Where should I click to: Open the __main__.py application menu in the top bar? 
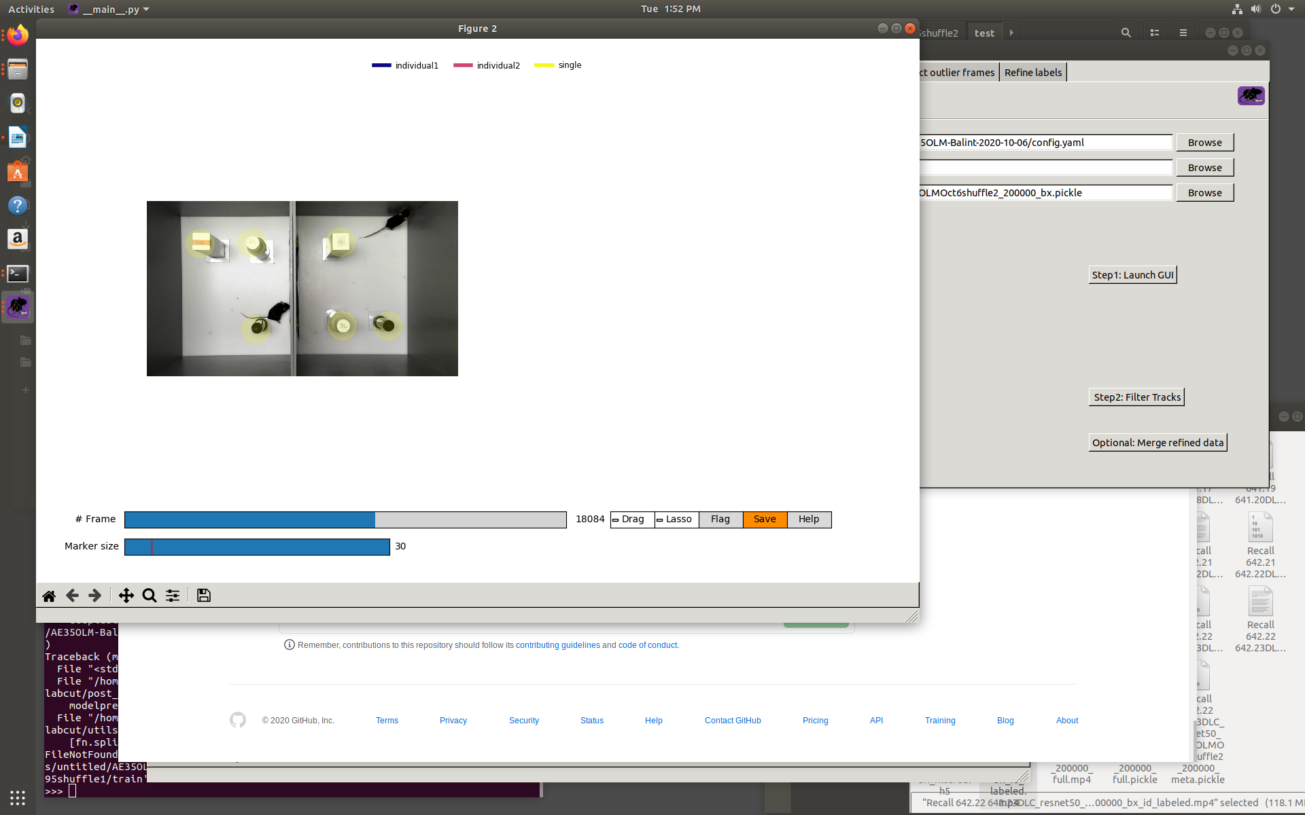[x=109, y=9]
